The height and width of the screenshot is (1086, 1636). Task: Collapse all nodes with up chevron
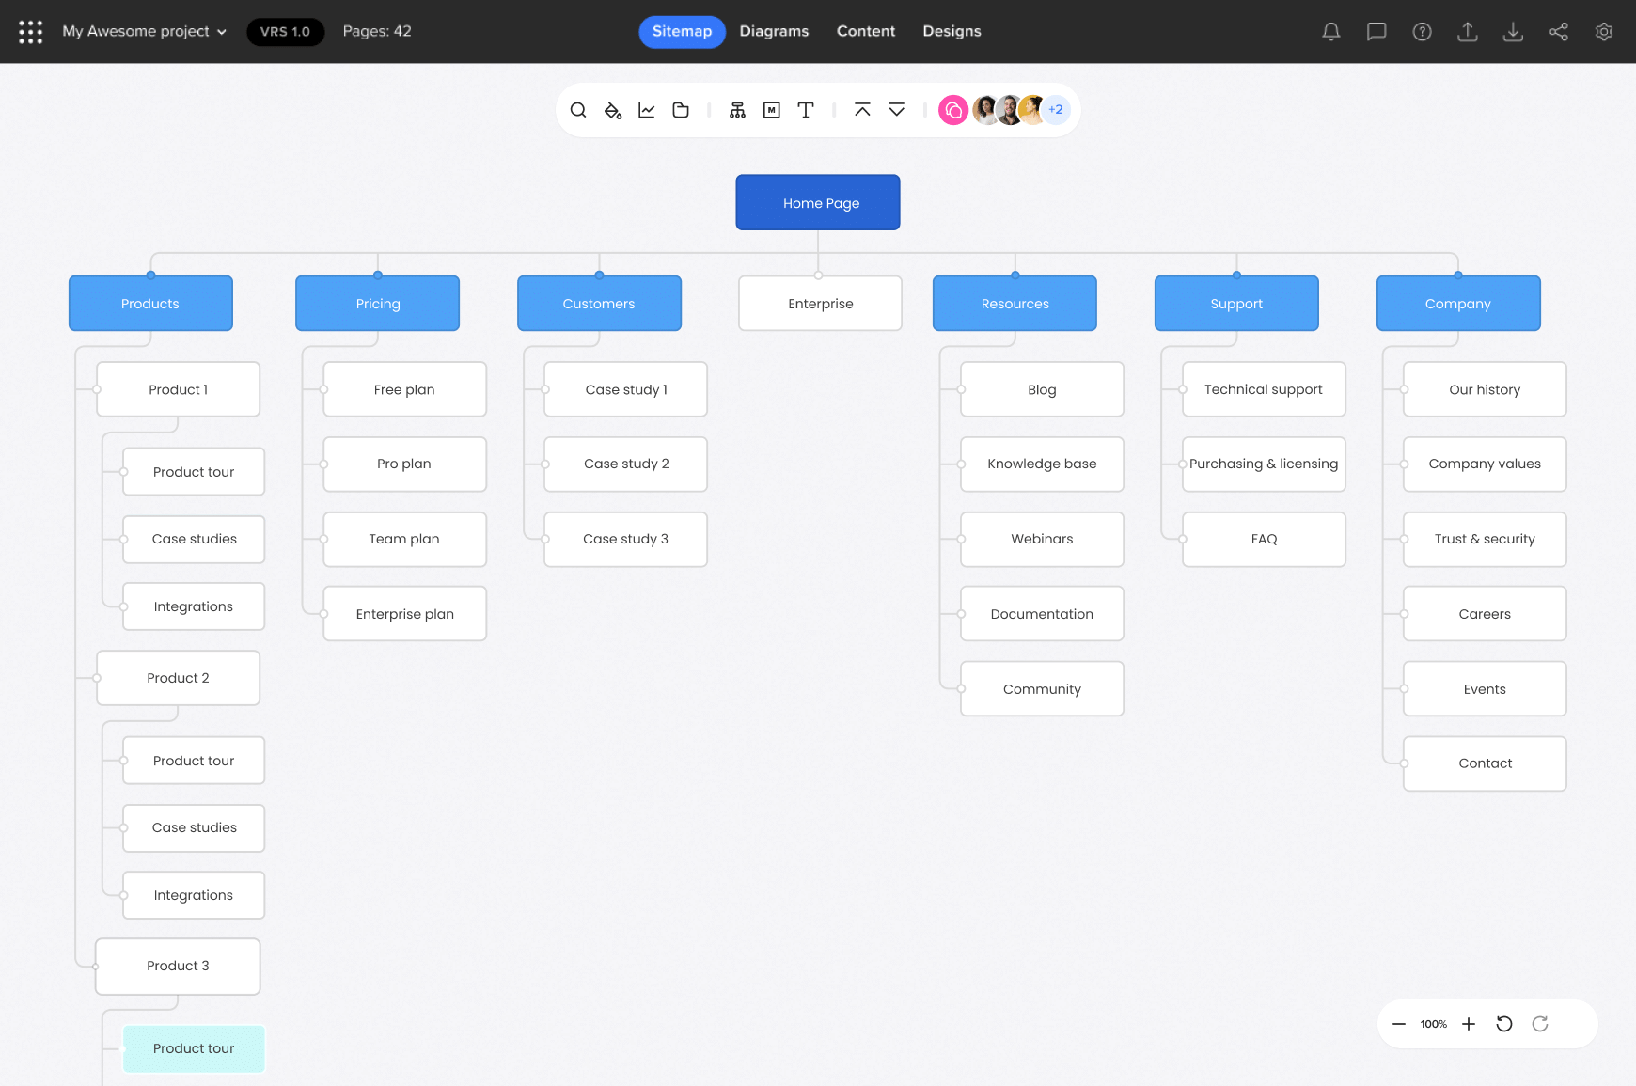[862, 110]
